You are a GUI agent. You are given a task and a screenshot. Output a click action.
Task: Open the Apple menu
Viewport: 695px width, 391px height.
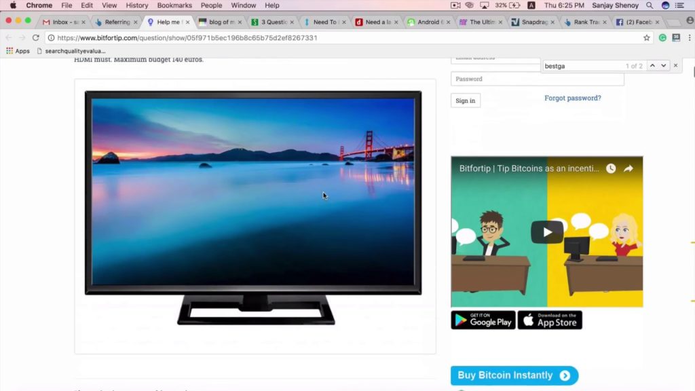point(13,5)
